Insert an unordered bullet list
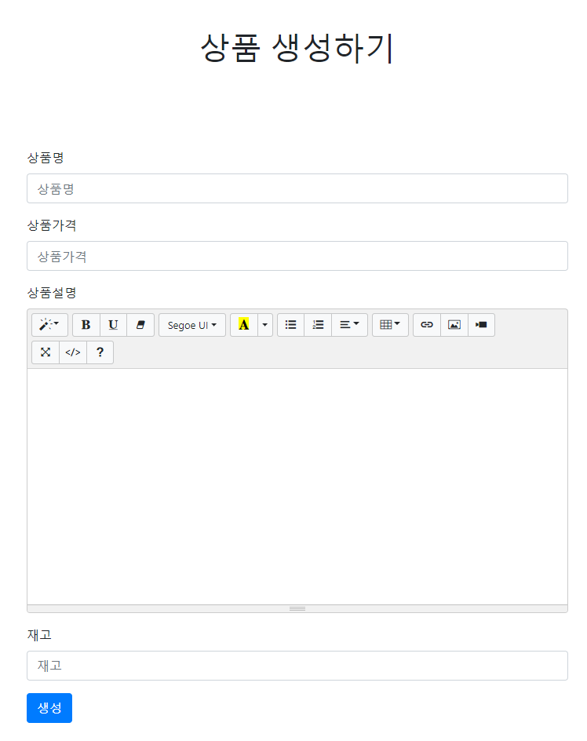This screenshot has height=741, width=587. click(x=290, y=325)
